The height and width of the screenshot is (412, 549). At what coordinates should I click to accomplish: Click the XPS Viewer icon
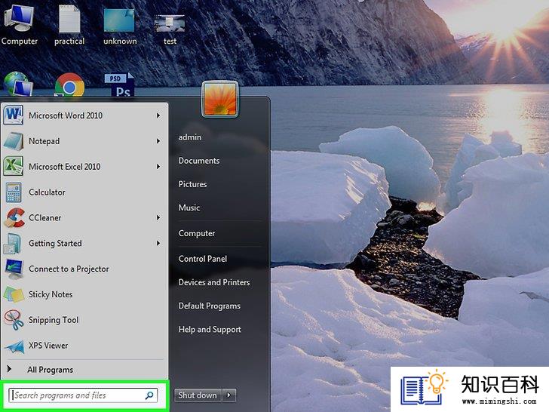[x=14, y=346]
